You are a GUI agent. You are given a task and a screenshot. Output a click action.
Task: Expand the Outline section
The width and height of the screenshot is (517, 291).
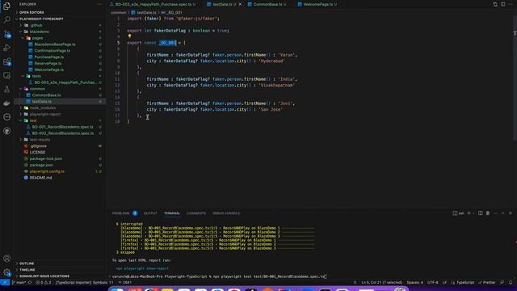(x=27, y=264)
